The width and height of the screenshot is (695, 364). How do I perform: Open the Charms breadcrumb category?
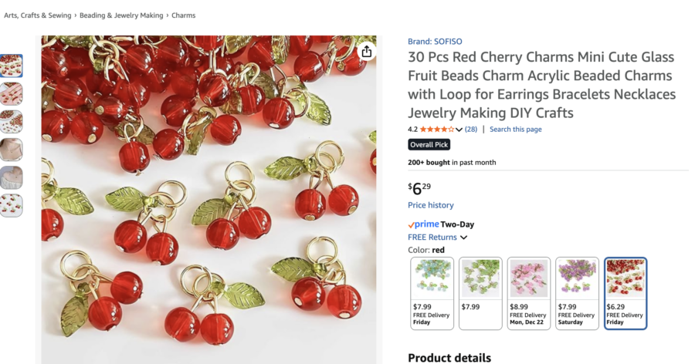(184, 15)
